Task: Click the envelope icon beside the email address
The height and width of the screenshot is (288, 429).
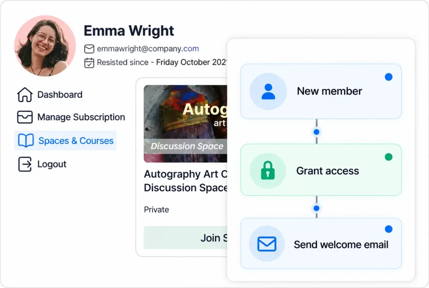Action: pos(89,49)
